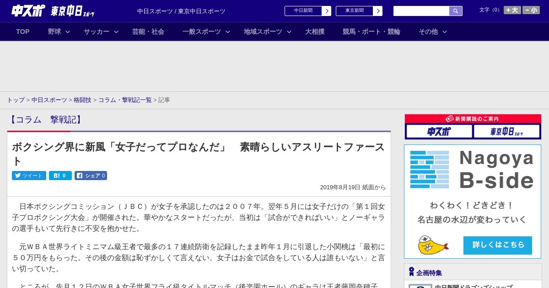Open the 芸能・社会 menu item
The image size is (549, 288).
[x=148, y=32]
